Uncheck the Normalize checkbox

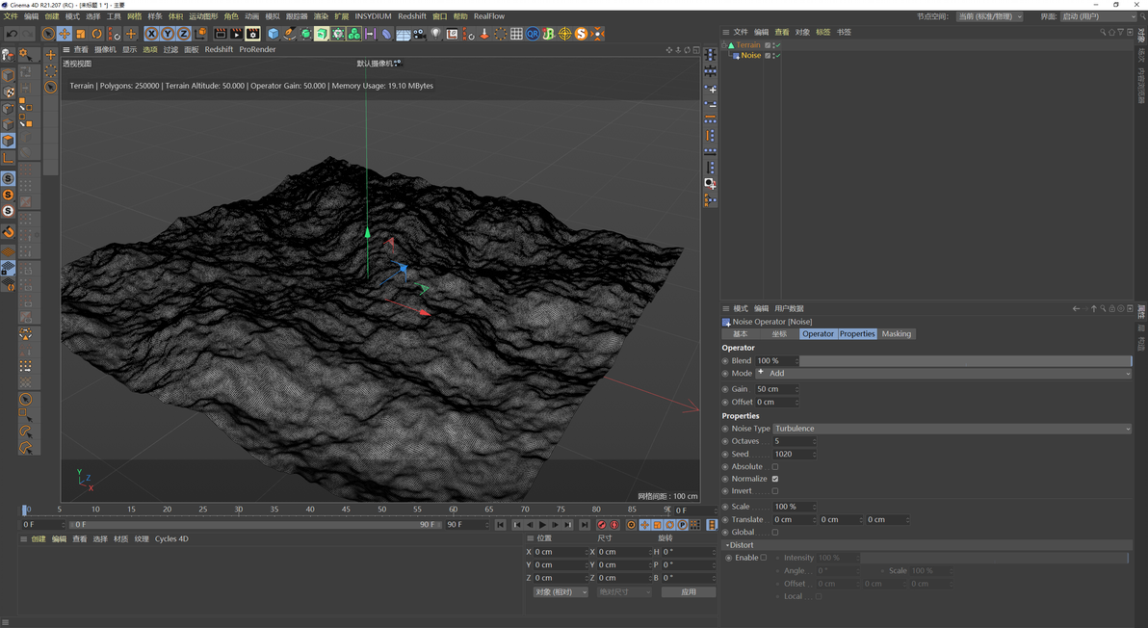tap(775, 479)
